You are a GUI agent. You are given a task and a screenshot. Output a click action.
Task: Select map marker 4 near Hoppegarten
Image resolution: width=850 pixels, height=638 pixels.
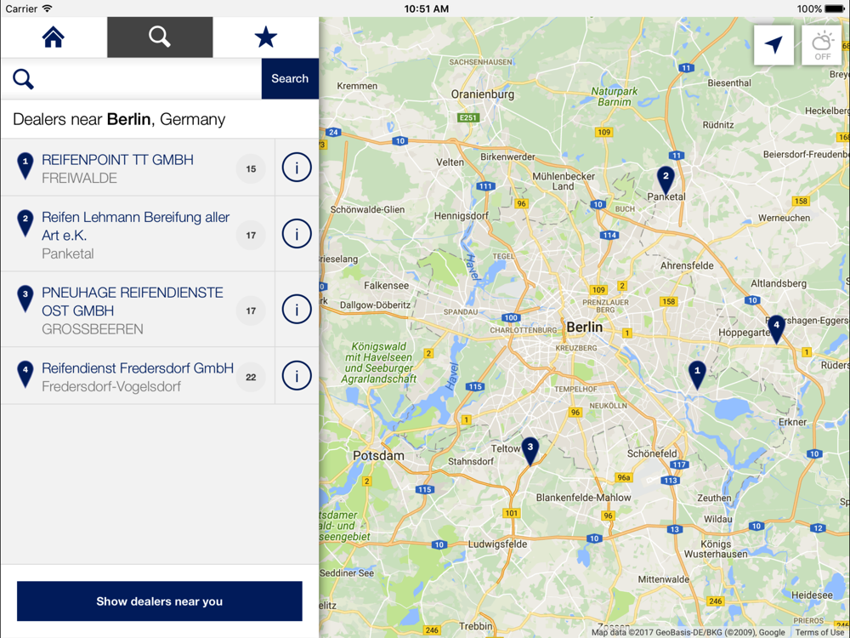click(776, 329)
